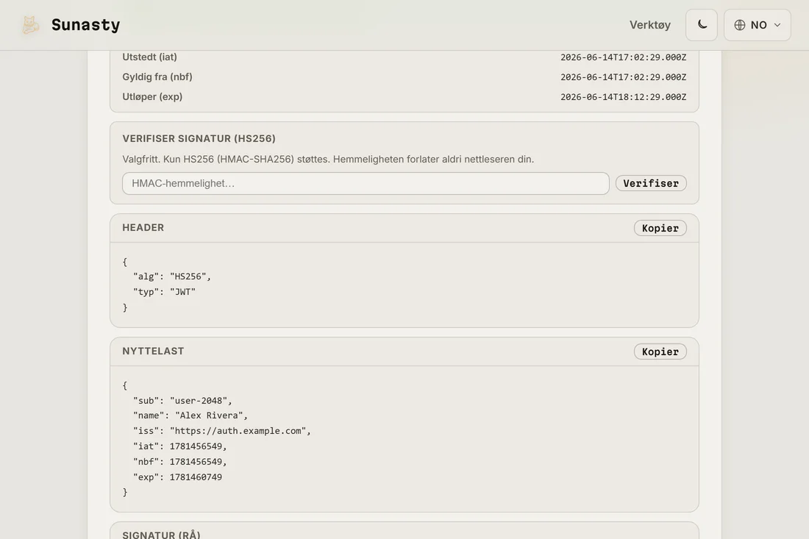Focus the HMAC-hemmelighet input field
The image size is (809, 539).
(x=366, y=184)
